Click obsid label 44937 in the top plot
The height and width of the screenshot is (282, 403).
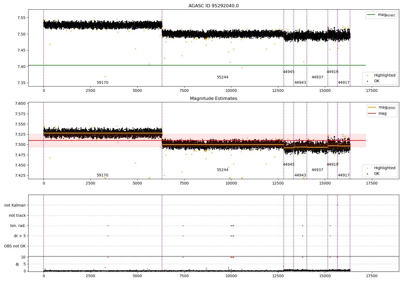318,77
